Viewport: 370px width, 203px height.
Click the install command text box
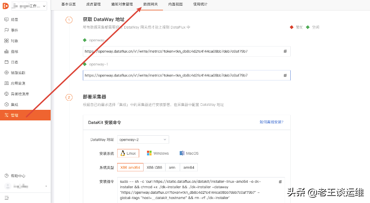tap(201, 190)
